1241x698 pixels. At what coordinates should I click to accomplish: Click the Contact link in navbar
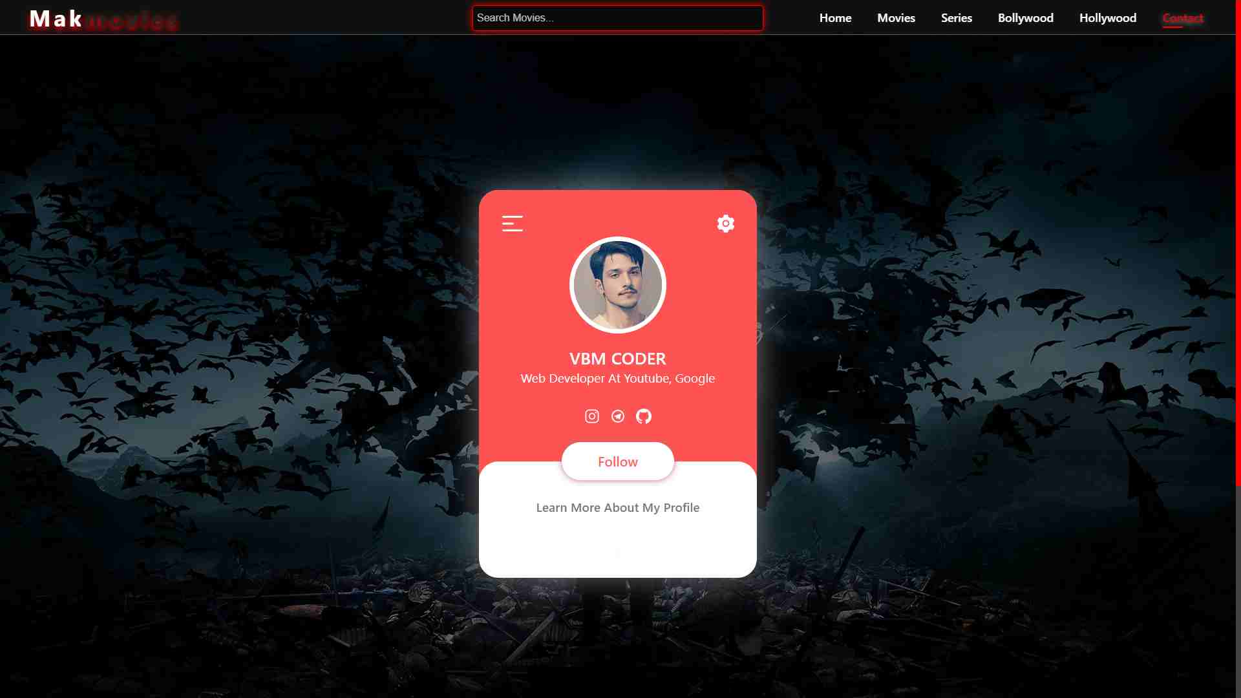1183,17
